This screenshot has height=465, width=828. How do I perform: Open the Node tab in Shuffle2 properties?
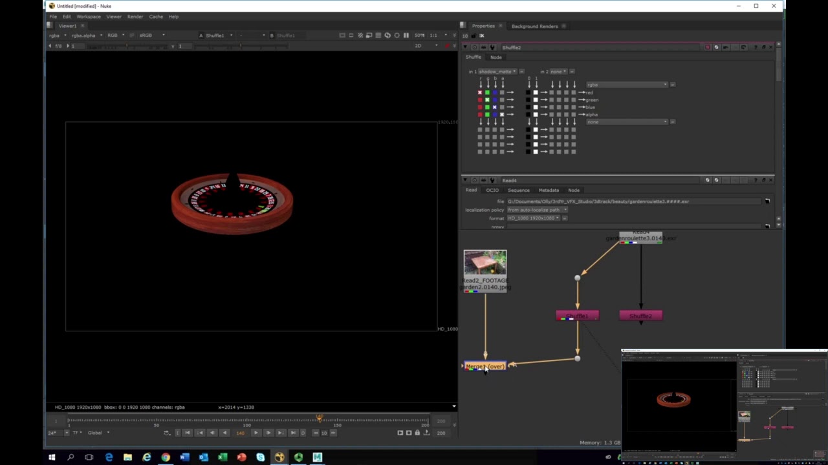[x=496, y=57]
